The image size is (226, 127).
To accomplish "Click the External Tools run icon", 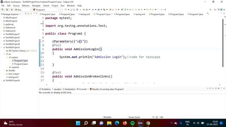I will (x=104, y=10).
